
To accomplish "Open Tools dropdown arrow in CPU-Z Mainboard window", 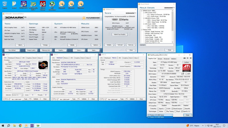I will [78, 99].
